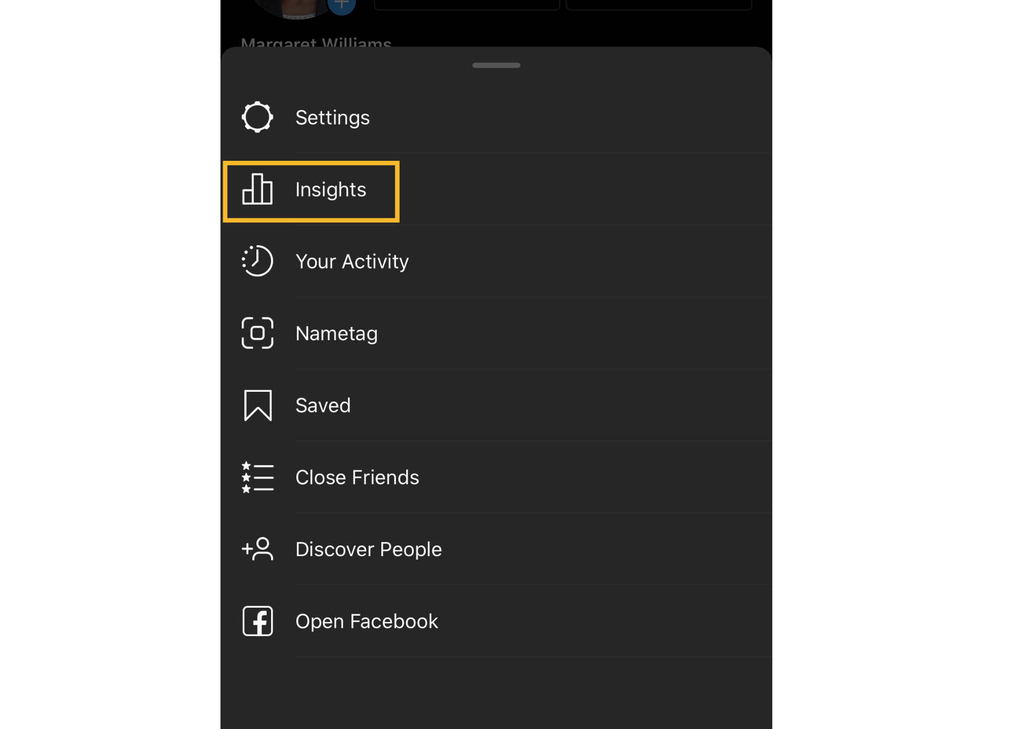Open the Close Friends star list icon
1011x729 pixels.
pos(257,477)
